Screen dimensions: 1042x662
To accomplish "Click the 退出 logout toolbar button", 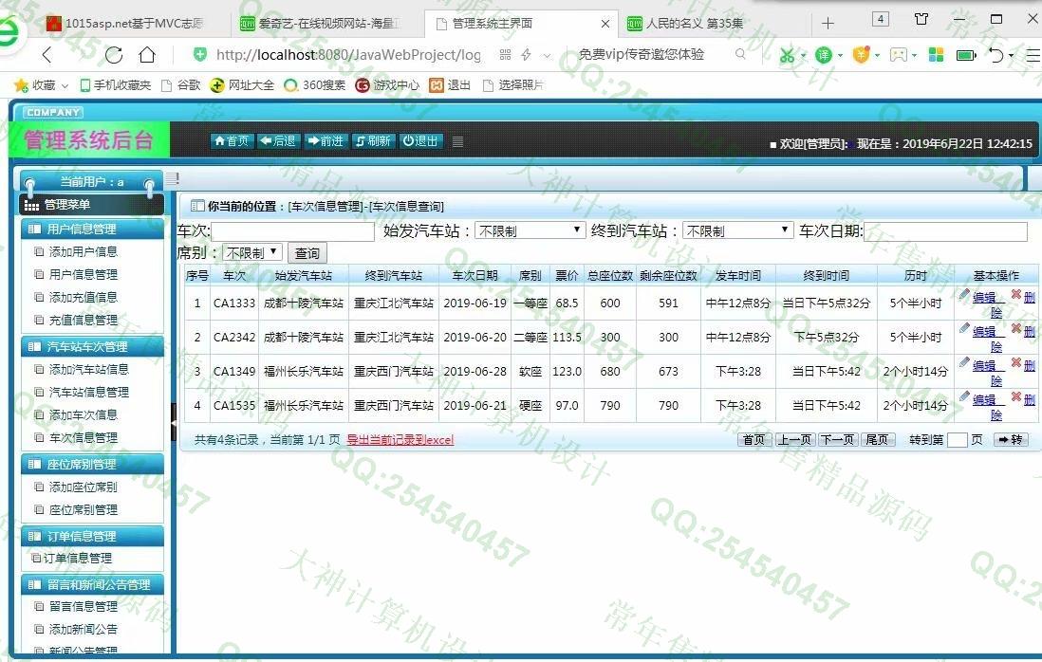I will (420, 140).
